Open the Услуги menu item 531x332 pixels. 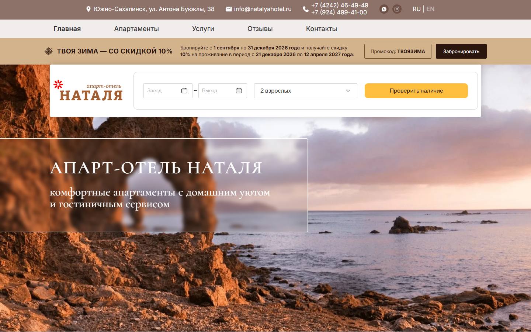click(203, 29)
